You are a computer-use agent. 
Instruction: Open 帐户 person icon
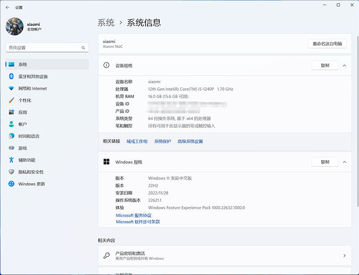[x=11, y=124]
